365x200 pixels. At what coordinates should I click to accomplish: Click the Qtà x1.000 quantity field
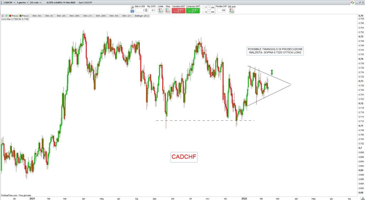pyautogui.click(x=140, y=10)
